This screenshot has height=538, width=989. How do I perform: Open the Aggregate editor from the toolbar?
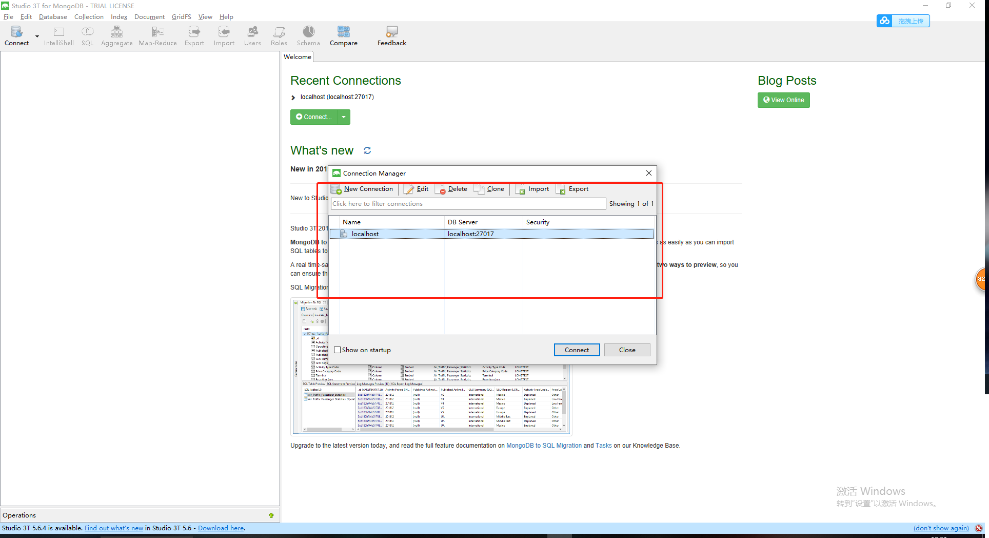click(117, 36)
